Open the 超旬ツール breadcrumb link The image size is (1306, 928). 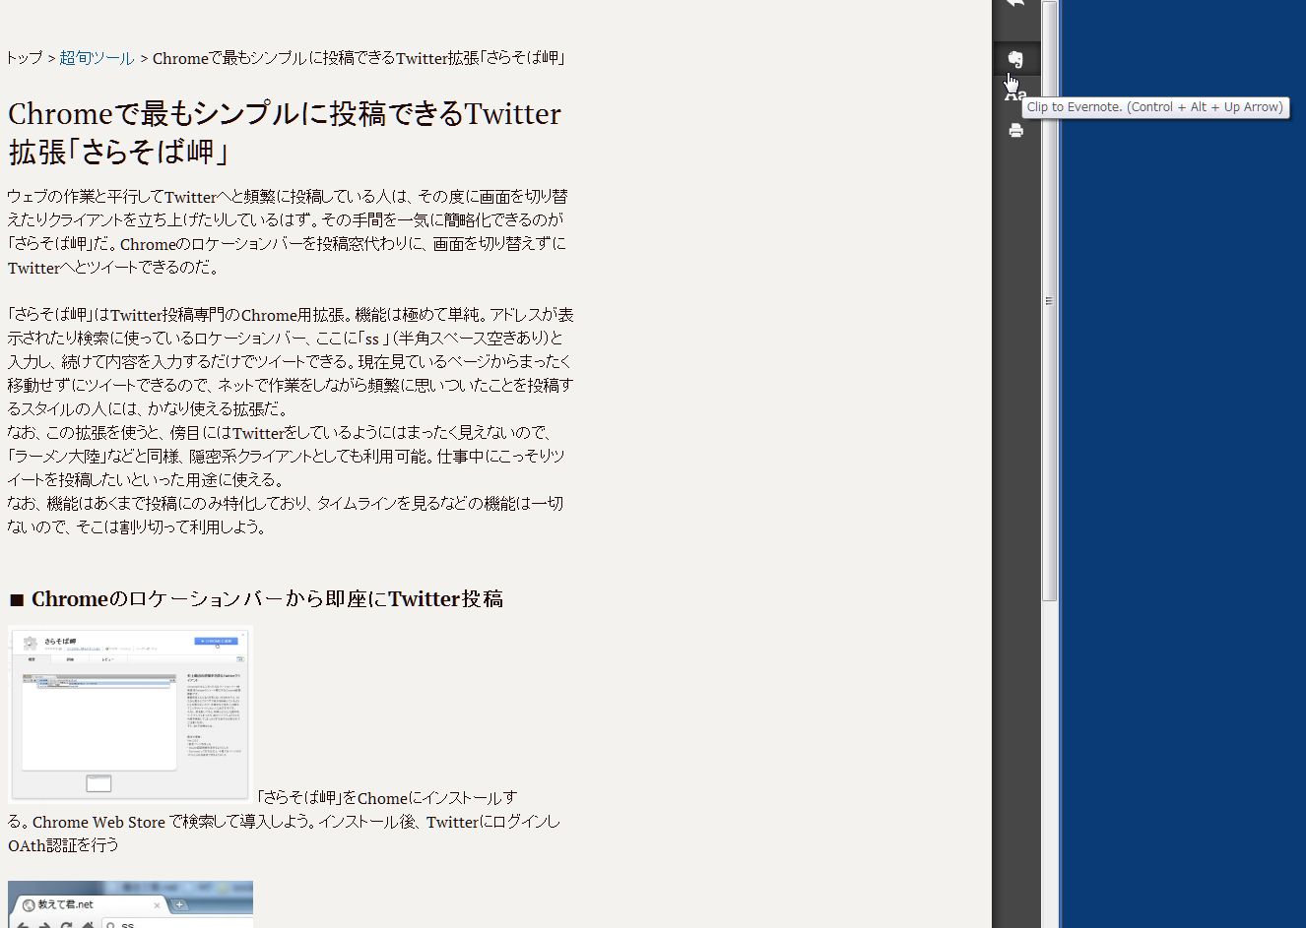[97, 58]
